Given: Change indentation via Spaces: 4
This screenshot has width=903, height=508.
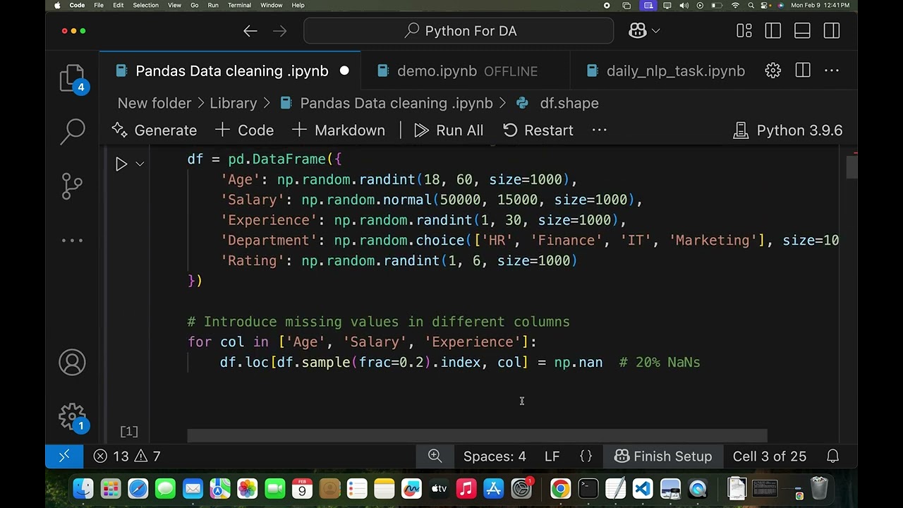Looking at the screenshot, I should 495,456.
